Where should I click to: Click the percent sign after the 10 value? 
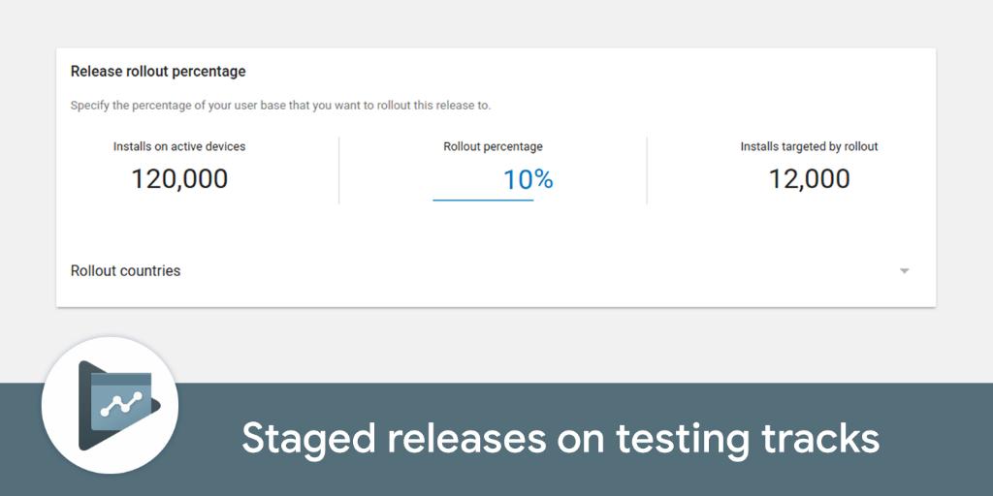pos(544,179)
